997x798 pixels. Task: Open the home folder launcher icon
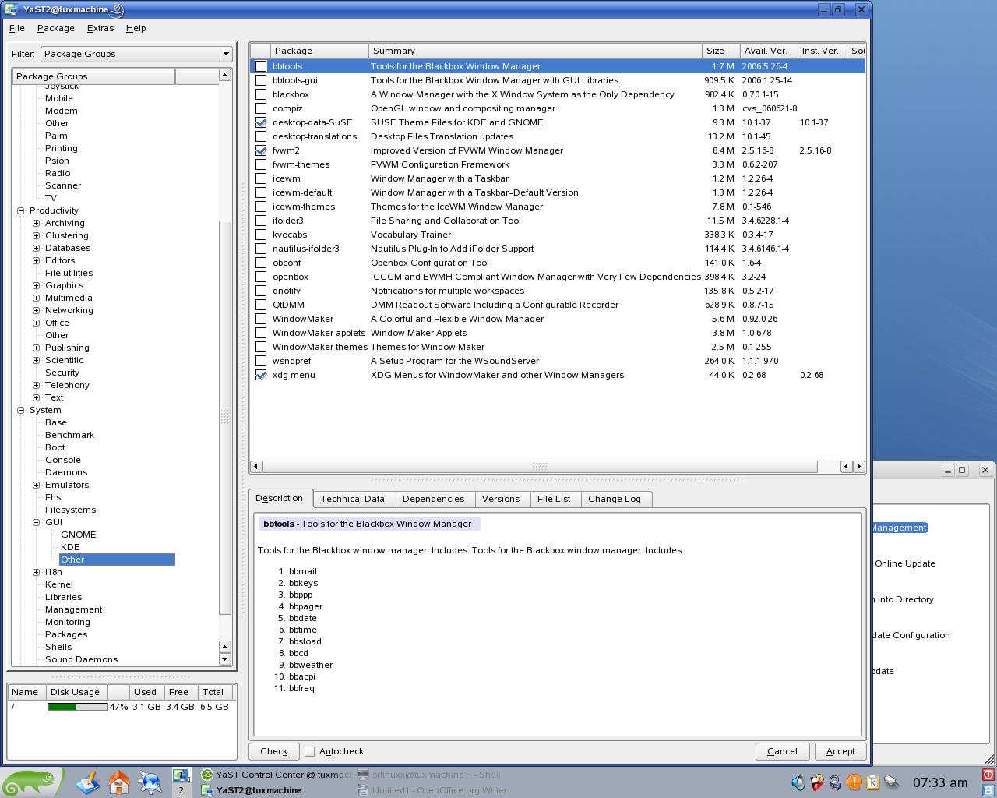(119, 782)
